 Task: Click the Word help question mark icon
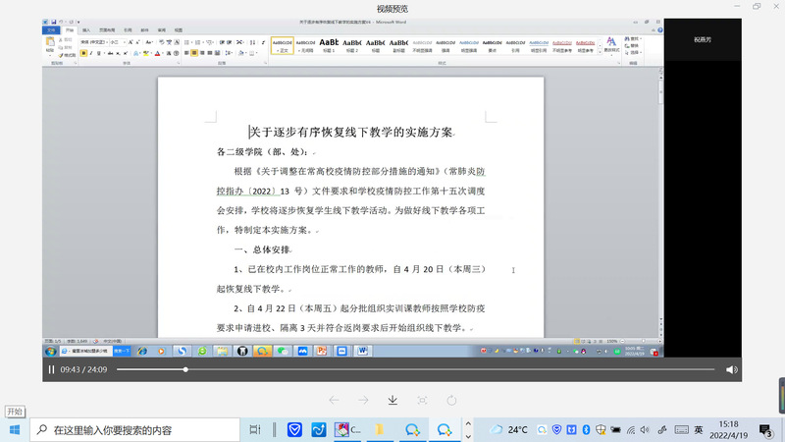pos(659,30)
